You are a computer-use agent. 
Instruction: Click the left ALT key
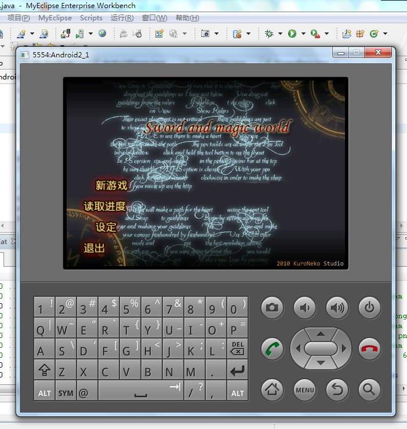tap(44, 390)
